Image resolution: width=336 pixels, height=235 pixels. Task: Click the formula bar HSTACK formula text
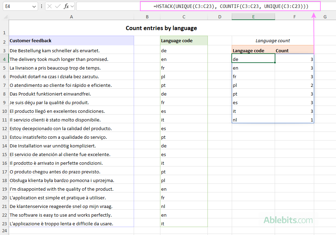point(231,6)
